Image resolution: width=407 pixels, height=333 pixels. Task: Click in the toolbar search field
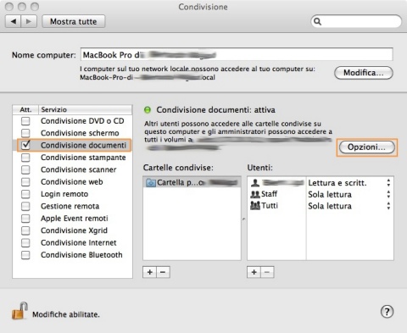coord(356,21)
